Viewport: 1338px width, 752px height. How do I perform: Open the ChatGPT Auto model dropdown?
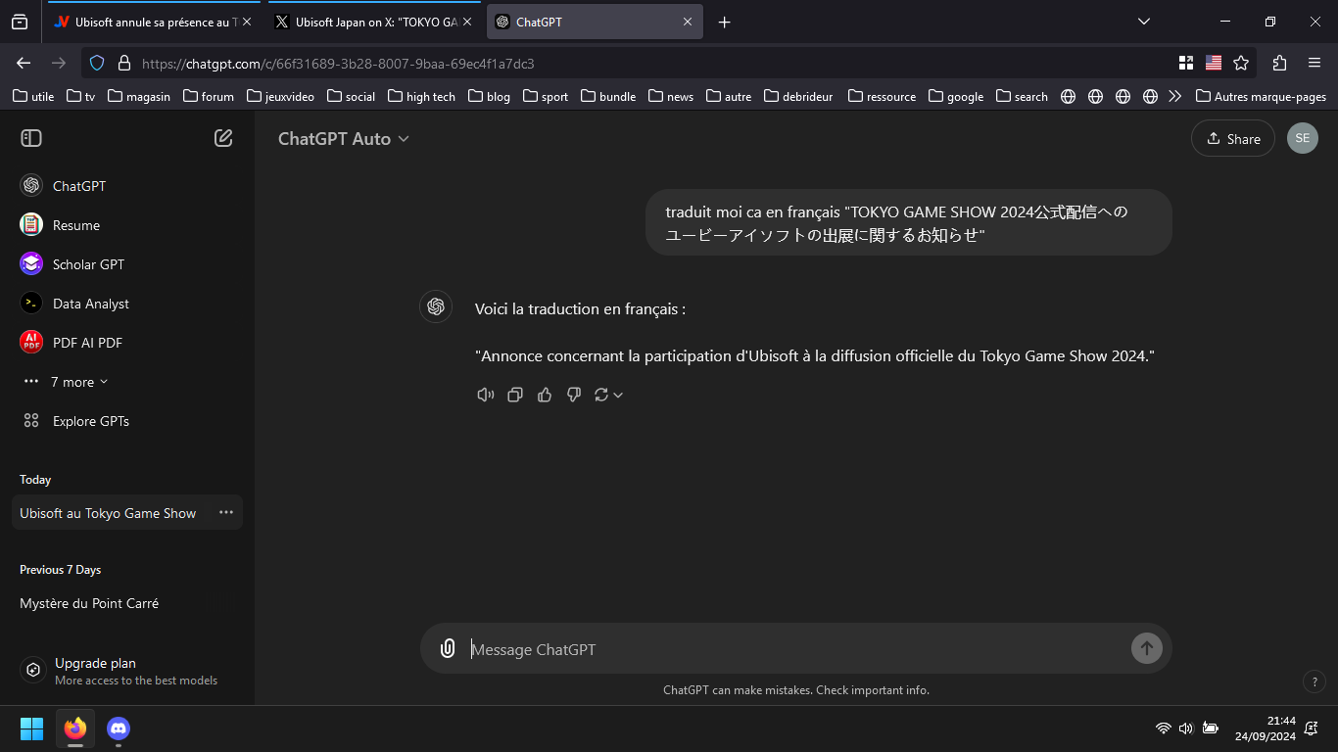[x=343, y=139]
